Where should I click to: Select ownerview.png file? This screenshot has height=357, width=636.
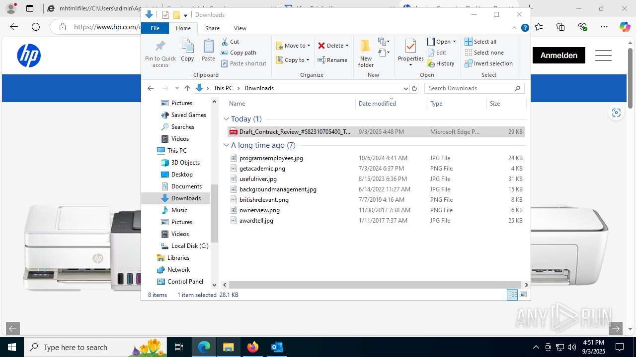click(376, 210)
